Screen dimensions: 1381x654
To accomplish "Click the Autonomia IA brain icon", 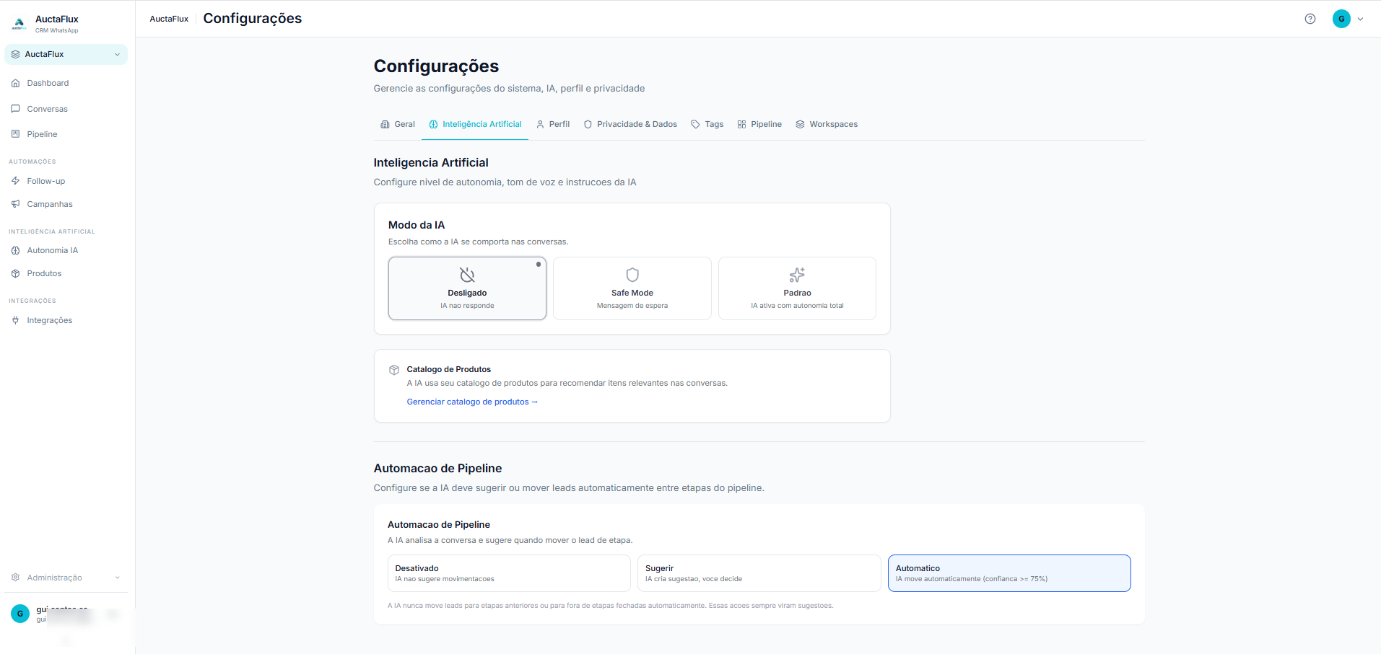I will click(x=15, y=250).
